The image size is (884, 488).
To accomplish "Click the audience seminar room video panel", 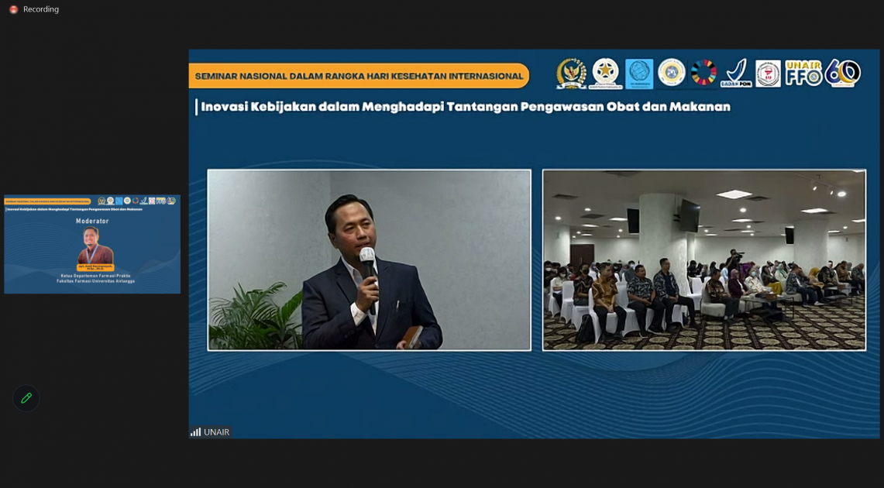I will pos(703,259).
